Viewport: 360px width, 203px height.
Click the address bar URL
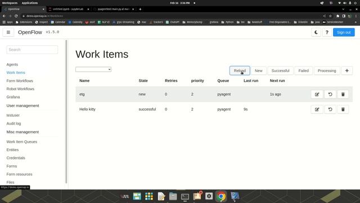44,16
